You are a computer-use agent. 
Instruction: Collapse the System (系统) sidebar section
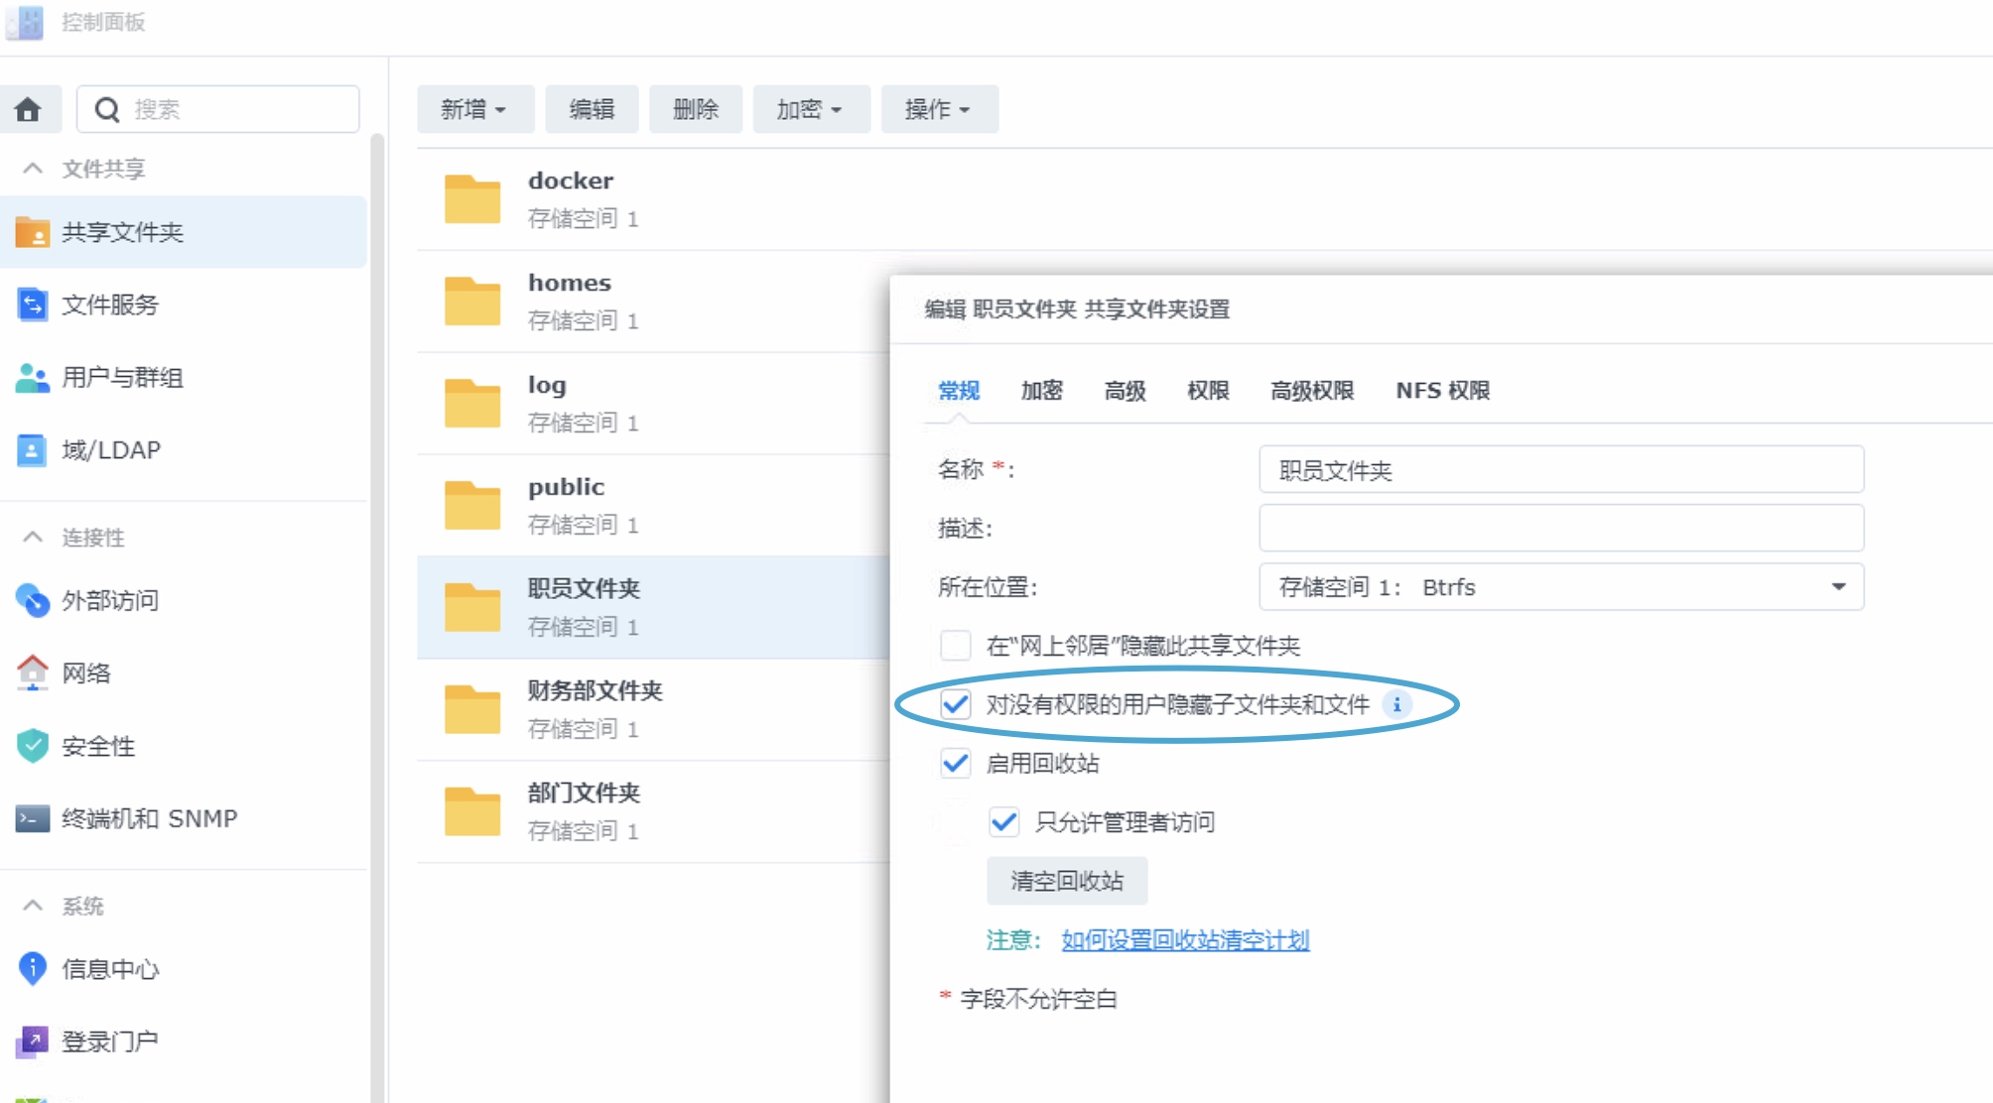click(x=33, y=906)
